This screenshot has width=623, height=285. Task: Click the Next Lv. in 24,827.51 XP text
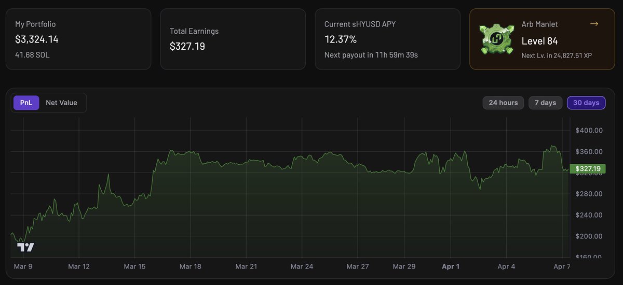point(557,55)
